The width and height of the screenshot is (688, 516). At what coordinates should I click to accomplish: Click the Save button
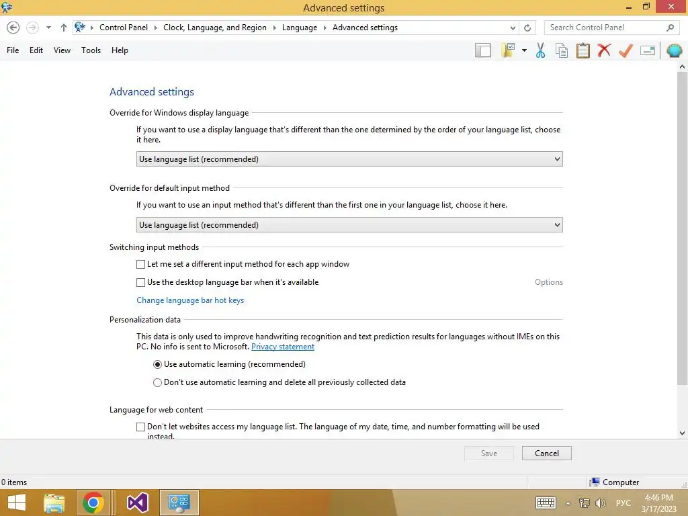click(x=489, y=454)
